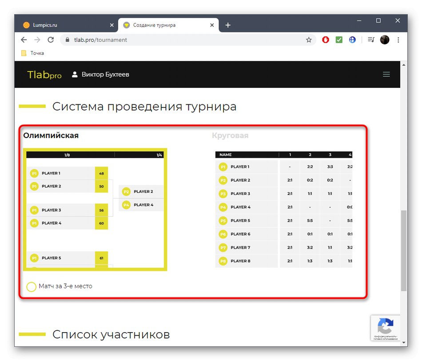Select the Матч за 3-е место radio button
Viewport: 422px width, 361px height.
pyautogui.click(x=31, y=287)
